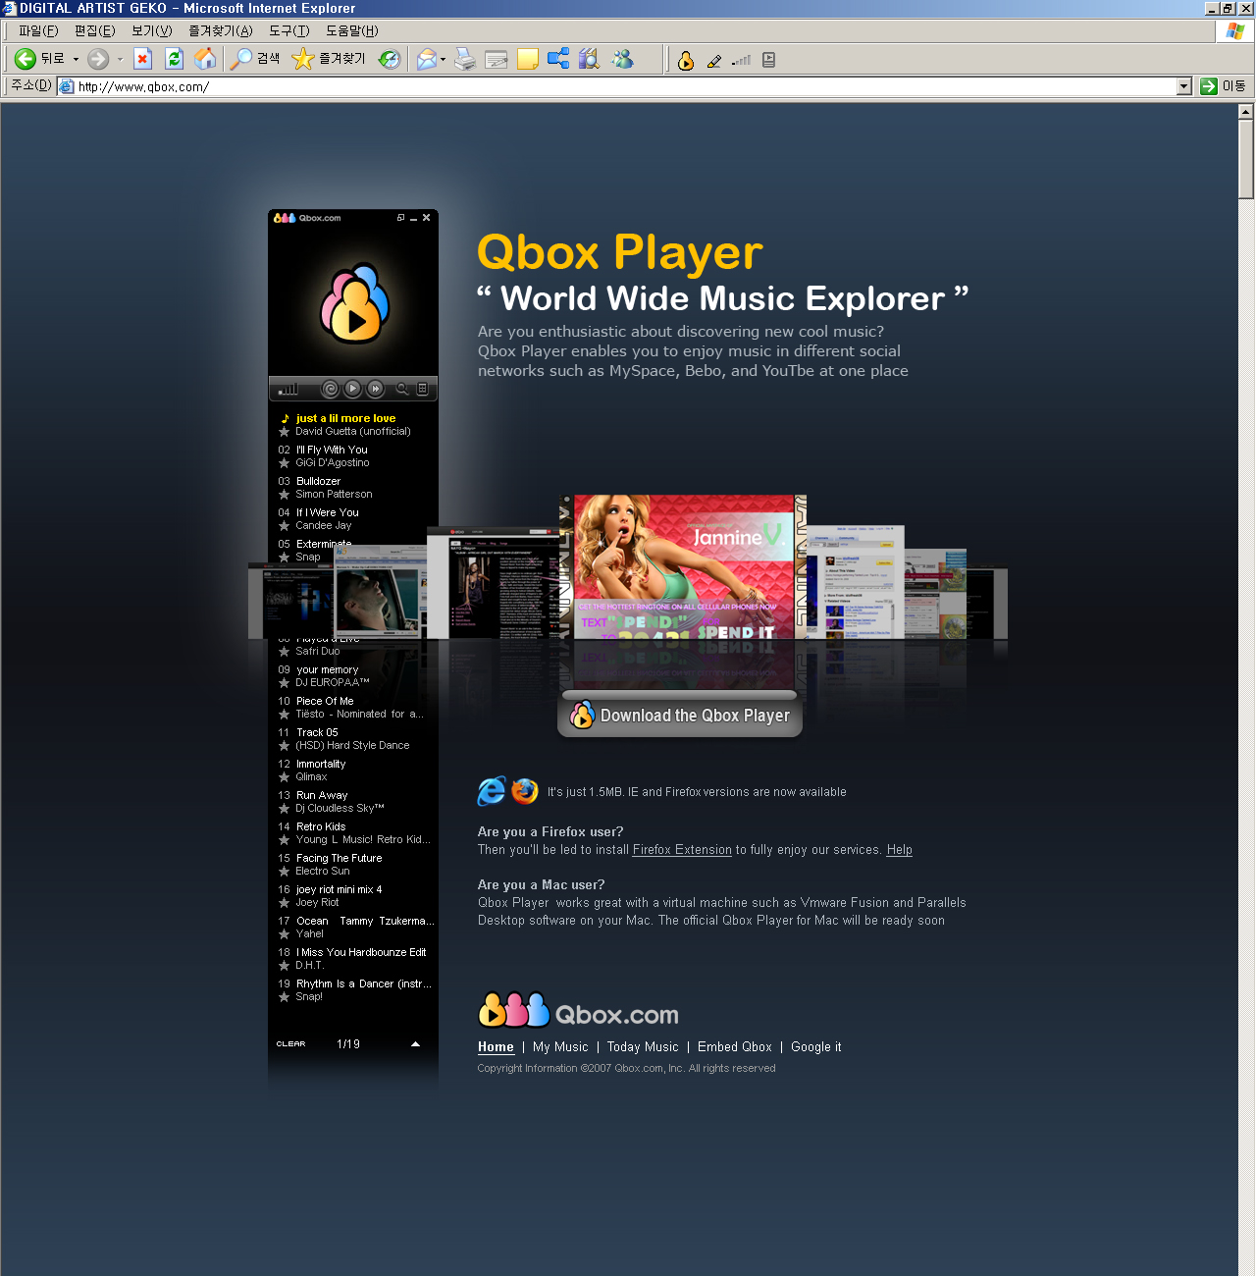Click the Firefox logo icon
1256x1276 pixels.
[x=525, y=791]
